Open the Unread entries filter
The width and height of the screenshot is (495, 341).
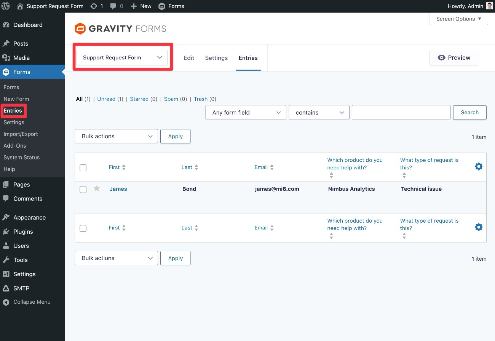coord(106,99)
